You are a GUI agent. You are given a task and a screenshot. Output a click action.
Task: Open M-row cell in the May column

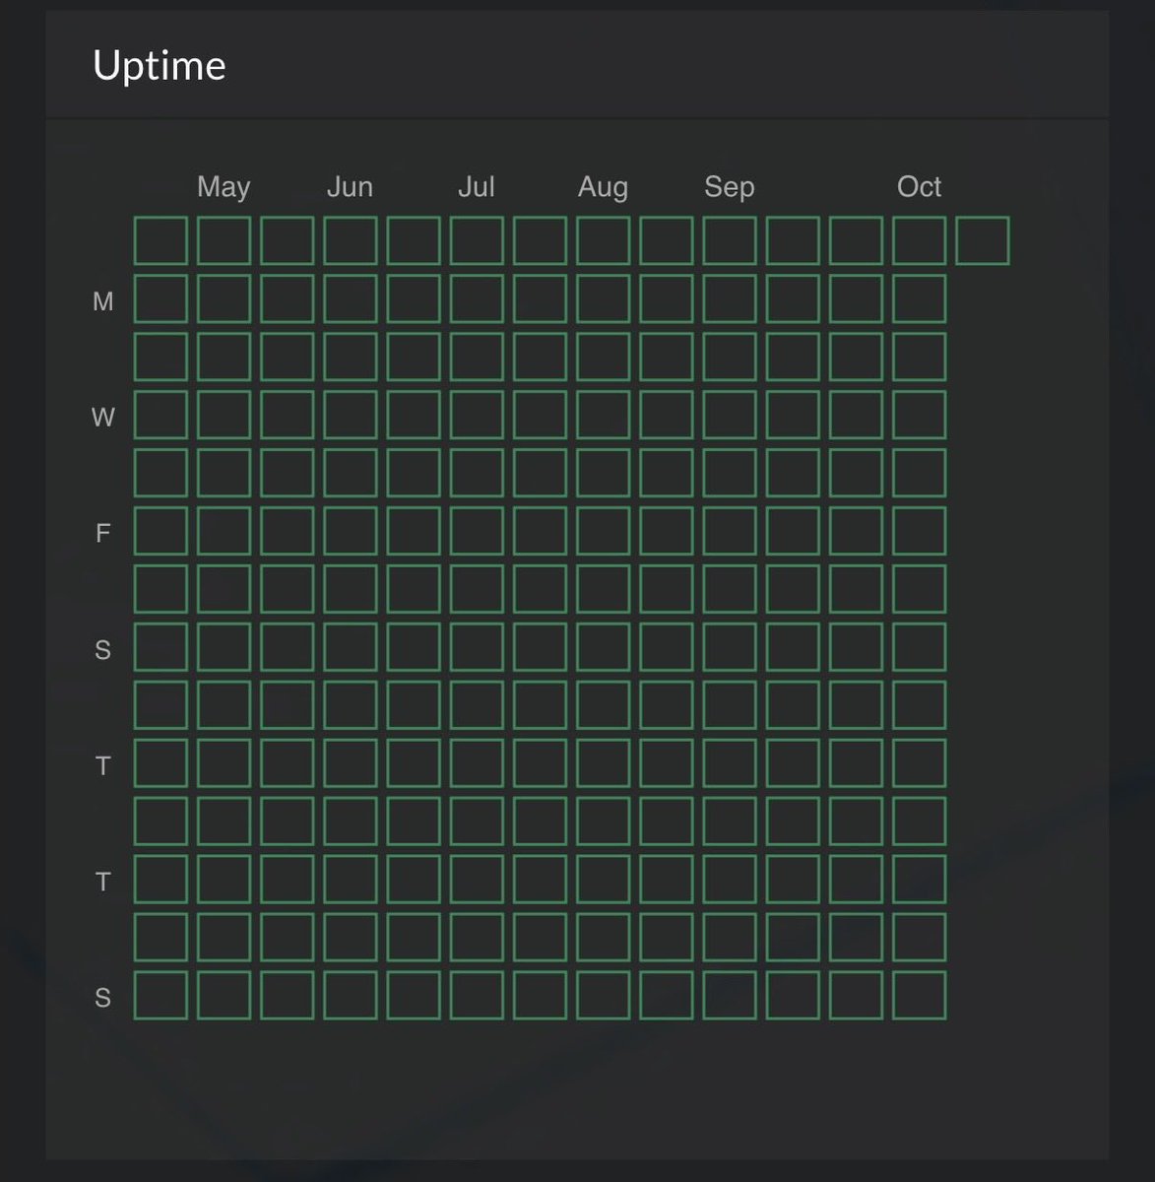tap(224, 299)
